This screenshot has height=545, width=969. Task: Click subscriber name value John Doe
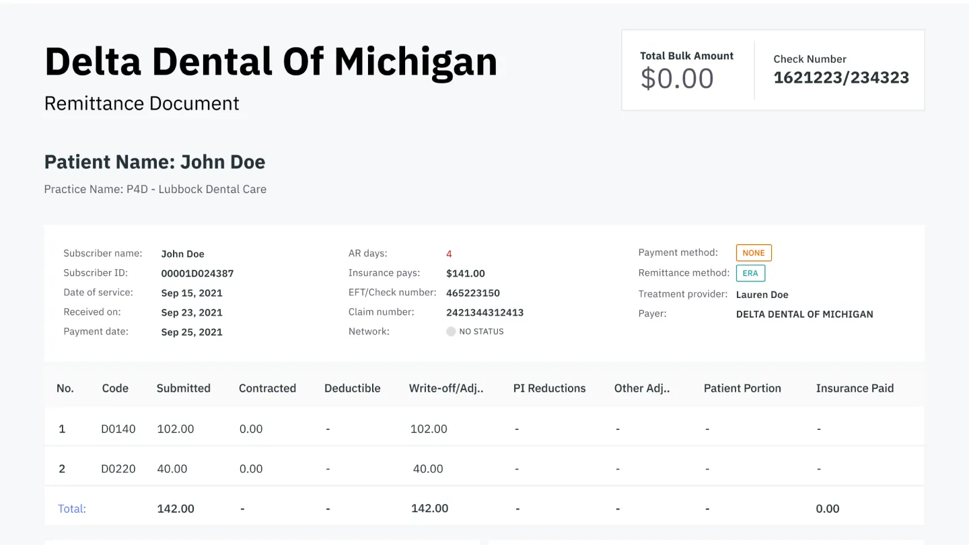(182, 254)
